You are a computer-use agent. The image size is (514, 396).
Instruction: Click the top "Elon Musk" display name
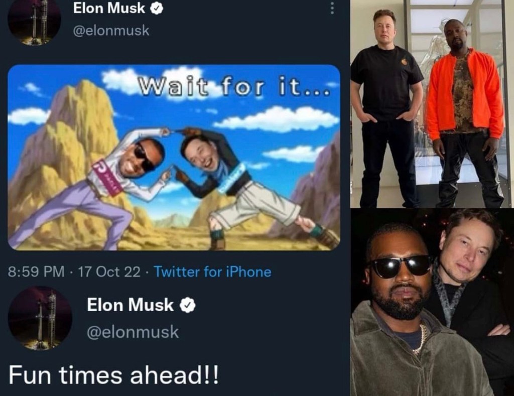109,8
